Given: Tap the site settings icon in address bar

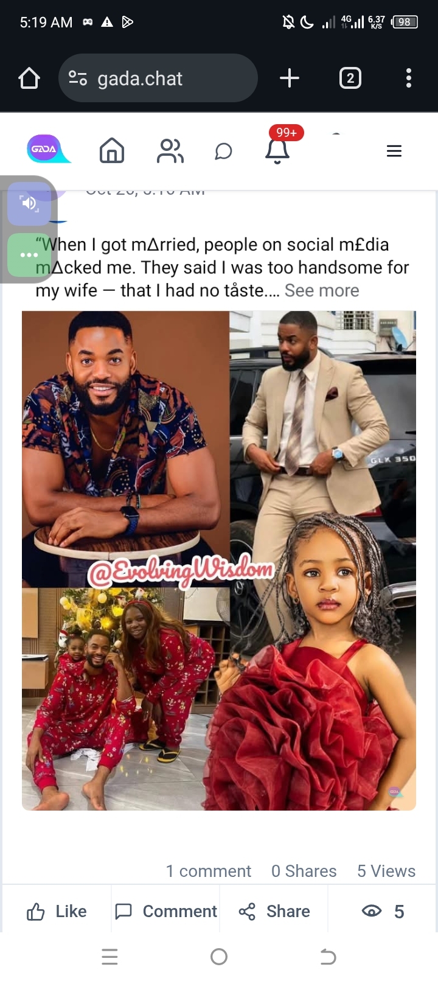Looking at the screenshot, I should coord(78,78).
